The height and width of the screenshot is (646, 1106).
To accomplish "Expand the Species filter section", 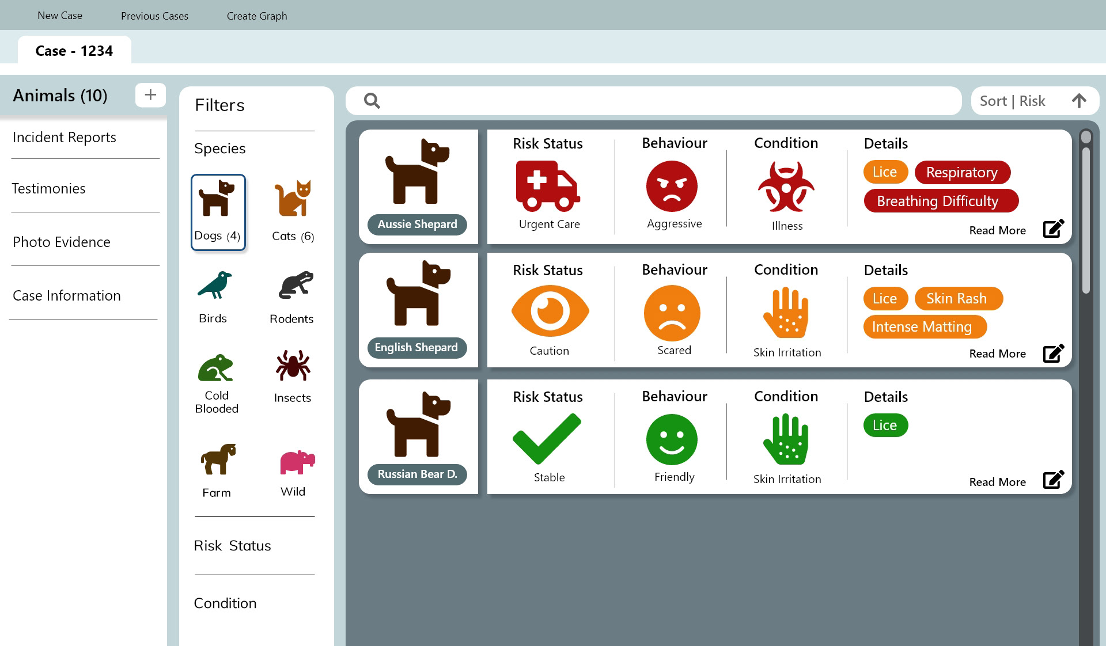I will [x=220, y=149].
